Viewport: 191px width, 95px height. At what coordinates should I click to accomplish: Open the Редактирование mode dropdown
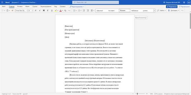(x=77, y=7)
